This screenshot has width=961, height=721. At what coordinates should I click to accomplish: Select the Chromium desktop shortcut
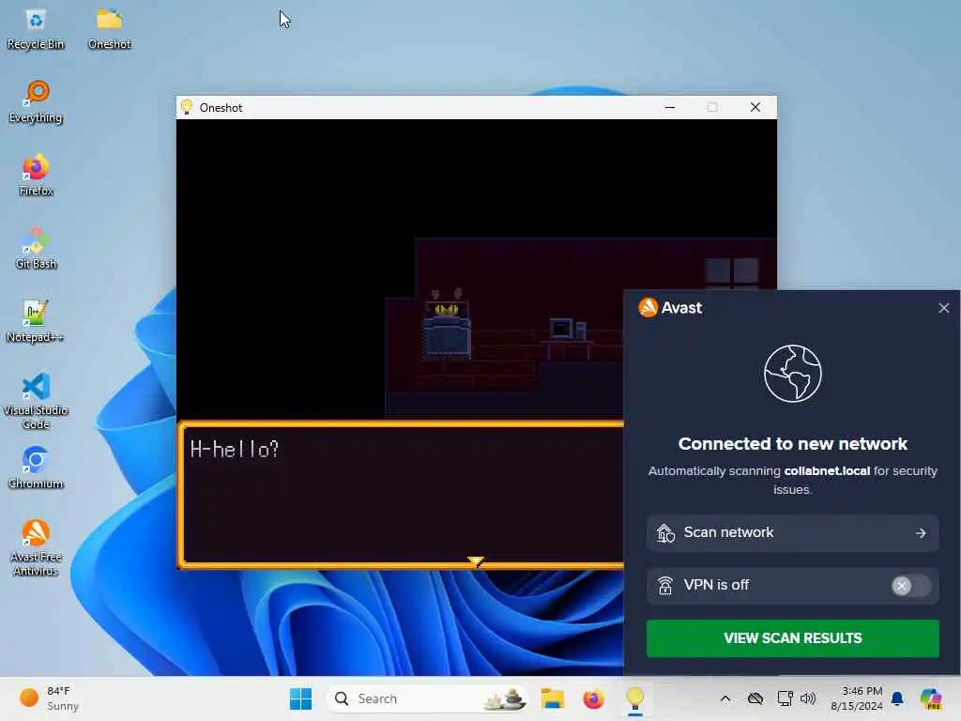[36, 468]
